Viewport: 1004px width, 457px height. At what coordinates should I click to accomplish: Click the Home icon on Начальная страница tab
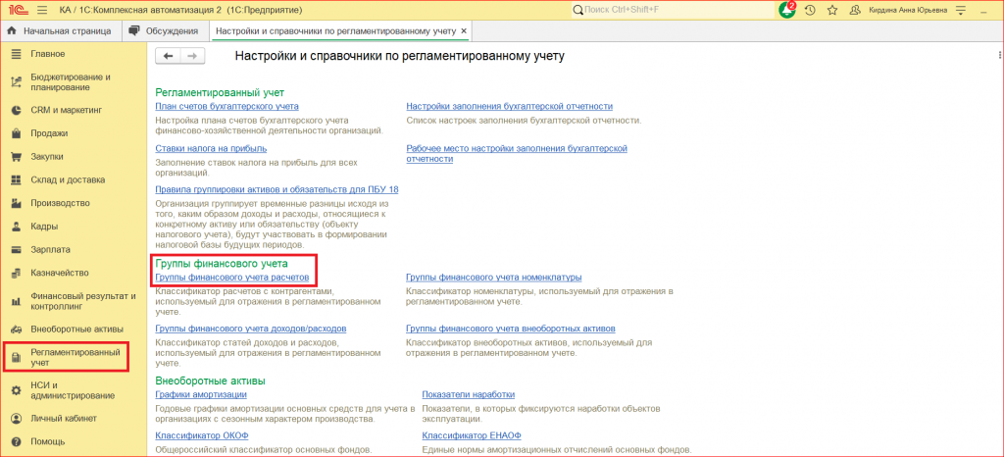click(12, 30)
